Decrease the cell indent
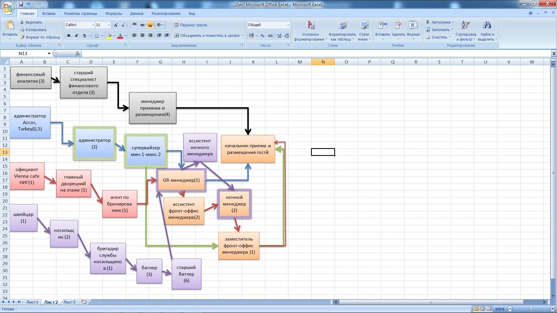Screen dimensions: 557x313 point(159,35)
